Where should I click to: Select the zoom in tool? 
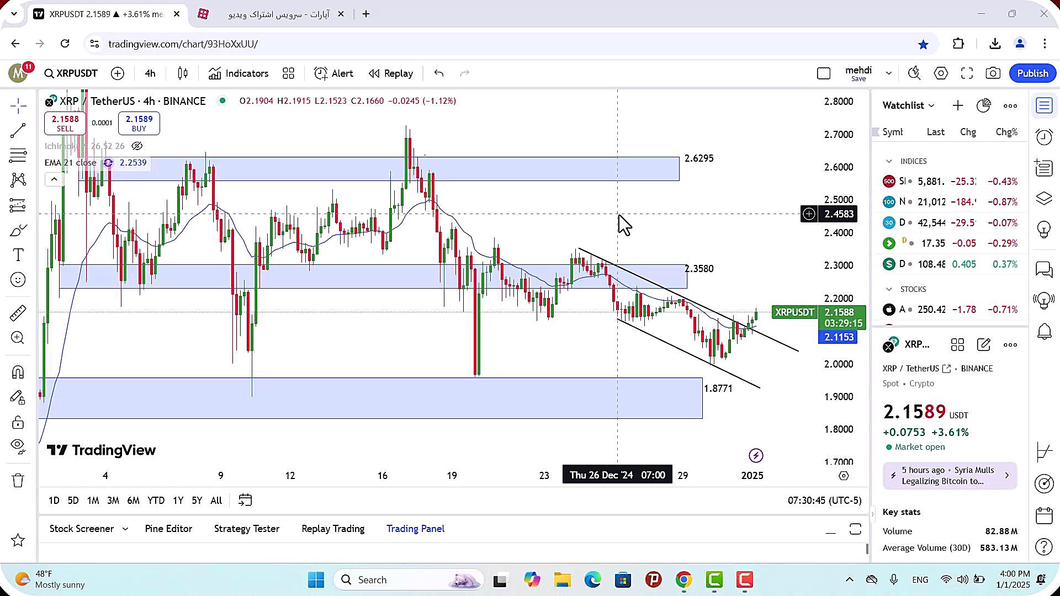pyautogui.click(x=18, y=338)
